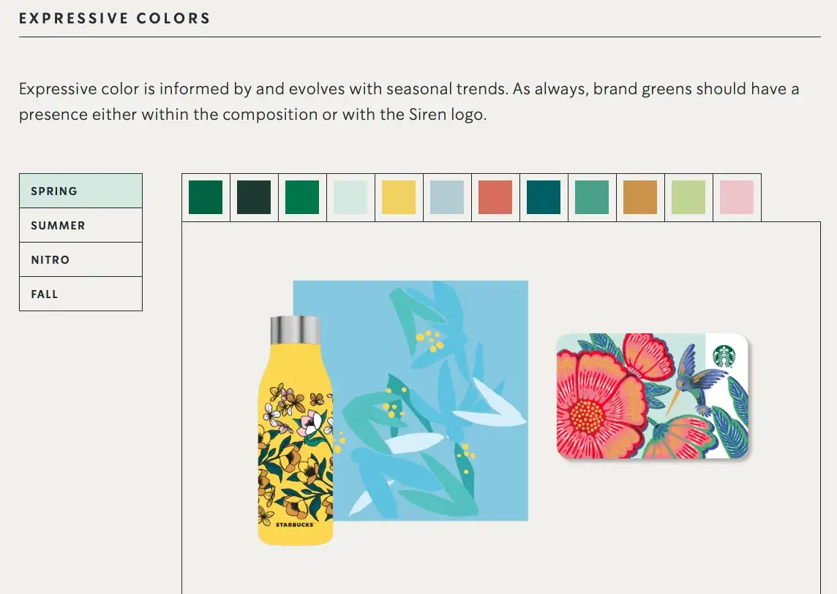Switch to the NITRO palette tab
This screenshot has height=594, width=837.
pyautogui.click(x=80, y=259)
